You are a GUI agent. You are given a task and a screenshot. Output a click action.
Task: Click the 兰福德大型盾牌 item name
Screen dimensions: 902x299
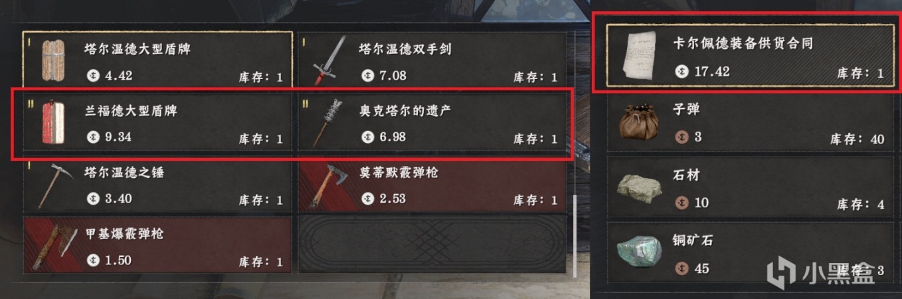pos(131,110)
